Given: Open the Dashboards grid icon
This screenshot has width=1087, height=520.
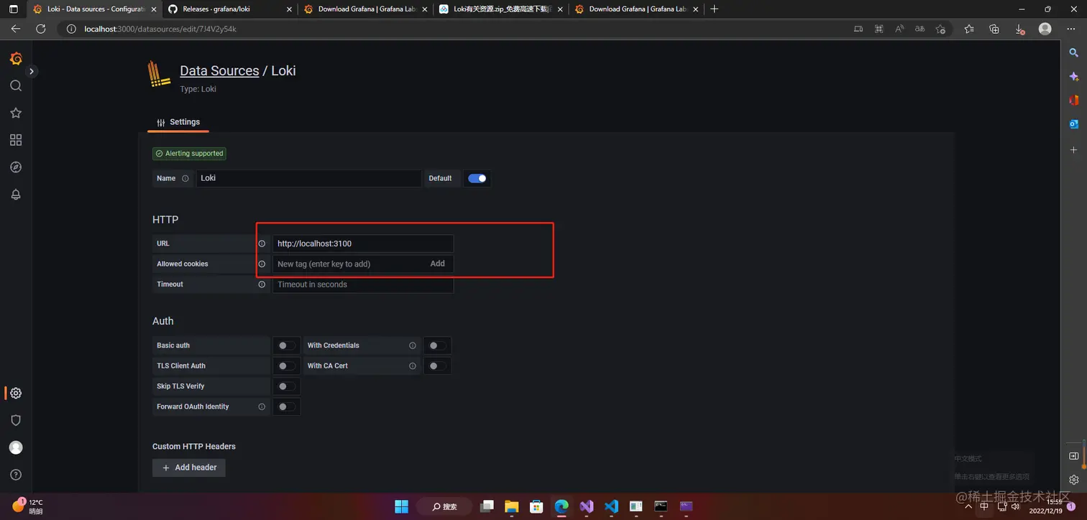Looking at the screenshot, I should (16, 140).
